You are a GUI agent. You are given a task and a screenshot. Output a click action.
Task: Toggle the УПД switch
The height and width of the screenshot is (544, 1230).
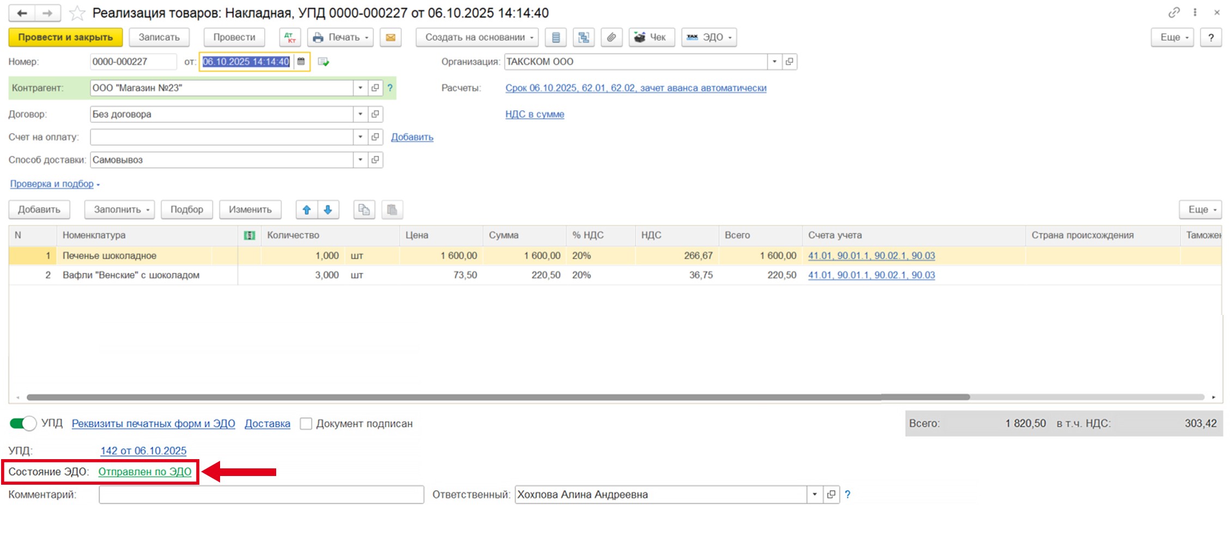tap(23, 424)
